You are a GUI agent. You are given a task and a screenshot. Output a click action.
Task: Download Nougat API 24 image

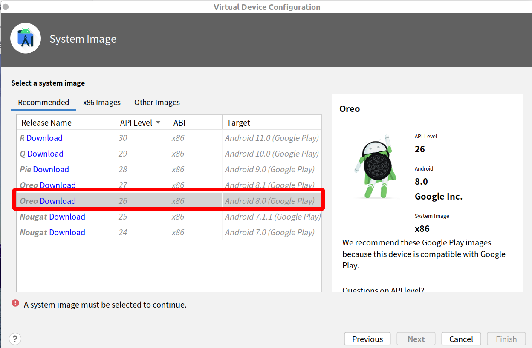(67, 232)
